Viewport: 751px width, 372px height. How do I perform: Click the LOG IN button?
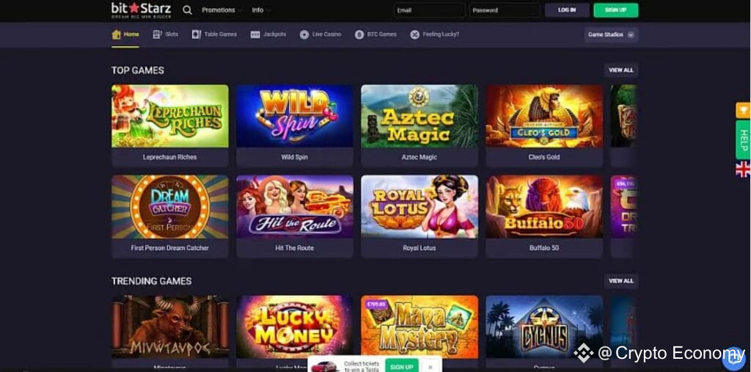pos(567,10)
